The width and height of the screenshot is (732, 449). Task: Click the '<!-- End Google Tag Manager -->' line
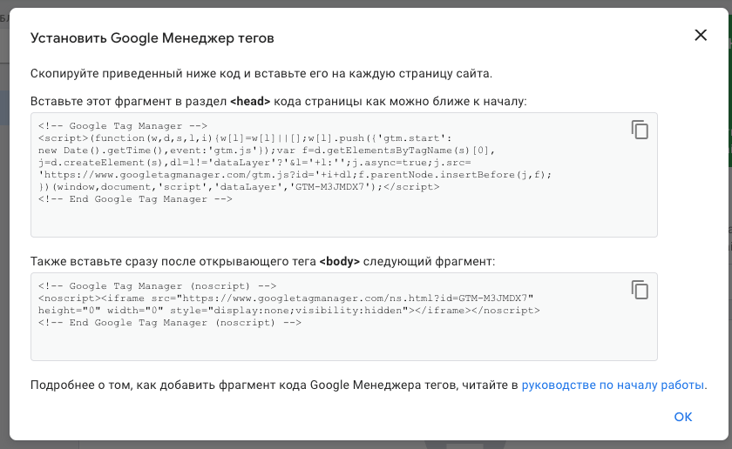135,199
